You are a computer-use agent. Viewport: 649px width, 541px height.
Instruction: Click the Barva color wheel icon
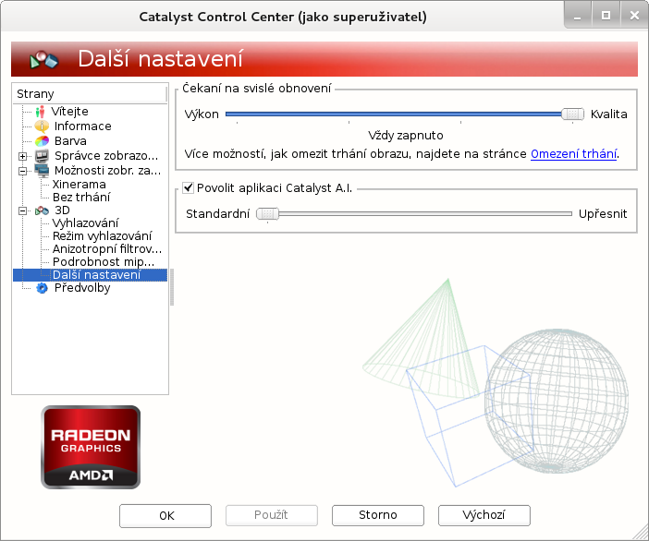pos(41,141)
